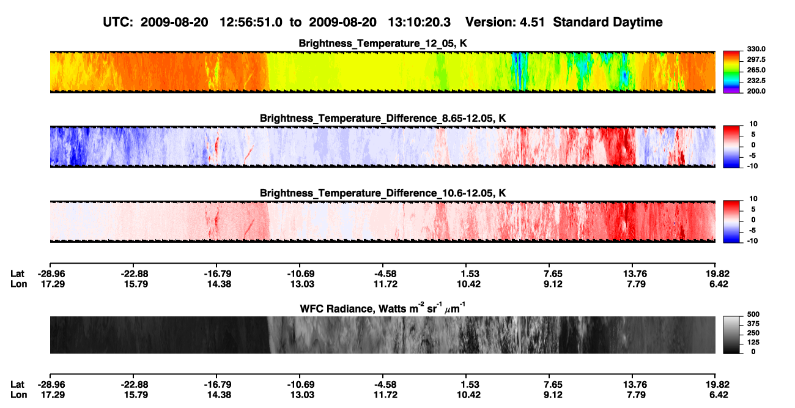Click longitude 9.12 on the axis below WFC Radiance
This screenshot has height=408, width=795.
pyautogui.click(x=550, y=394)
